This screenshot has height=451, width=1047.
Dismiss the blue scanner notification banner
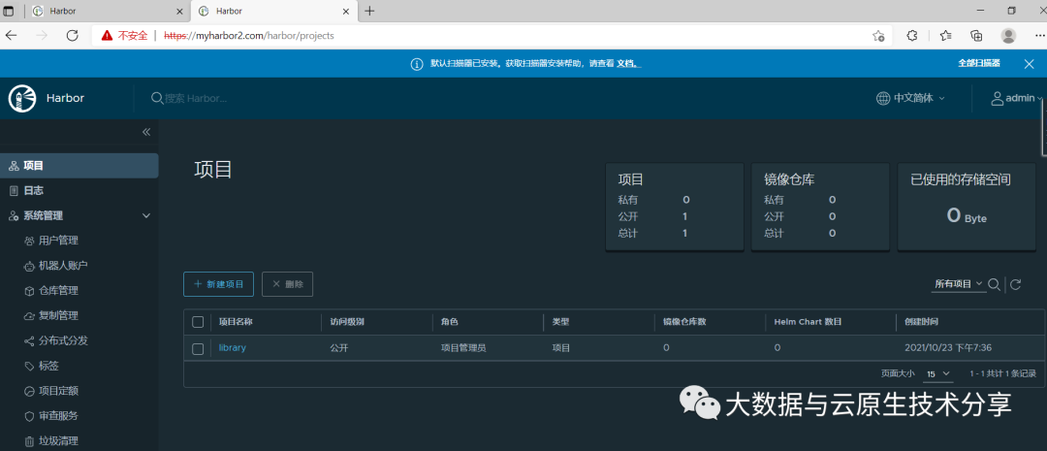click(1029, 63)
